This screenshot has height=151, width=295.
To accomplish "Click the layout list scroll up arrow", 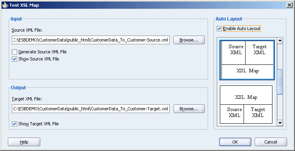I will click(280, 41).
